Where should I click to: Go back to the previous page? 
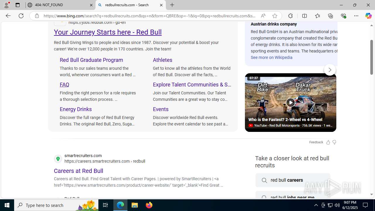[8, 16]
